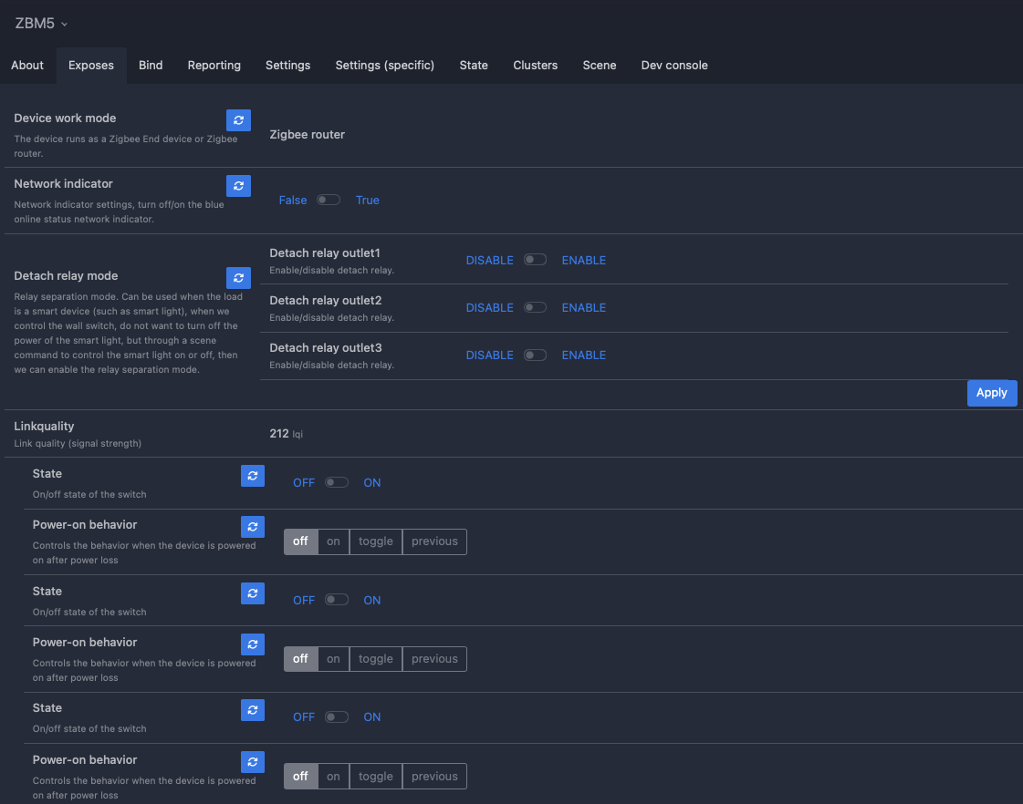Refresh the third switch State value
Screen dimensions: 1023x804
coord(253,710)
